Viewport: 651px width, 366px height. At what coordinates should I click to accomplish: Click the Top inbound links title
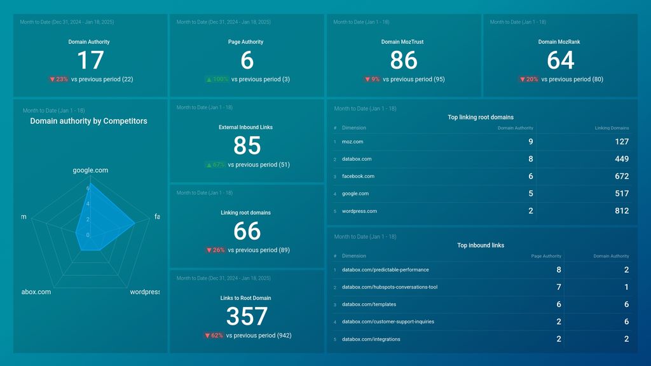pyautogui.click(x=481, y=246)
